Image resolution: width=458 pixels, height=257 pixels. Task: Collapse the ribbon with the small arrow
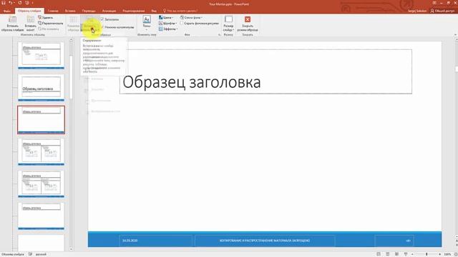[x=455, y=35]
